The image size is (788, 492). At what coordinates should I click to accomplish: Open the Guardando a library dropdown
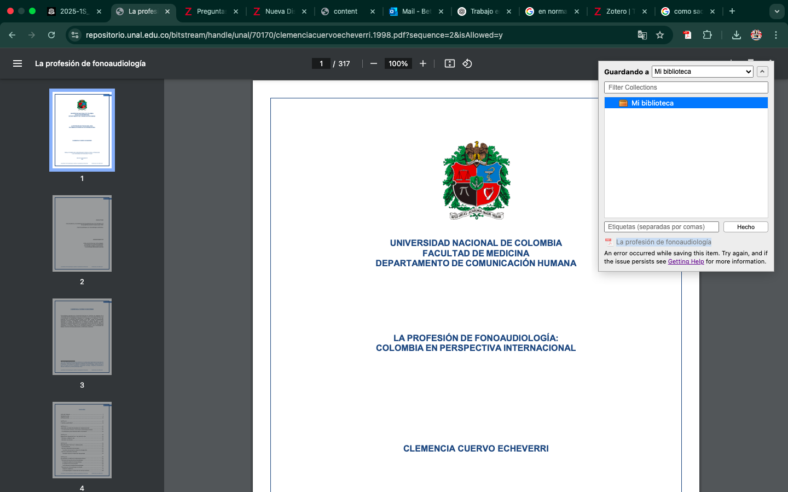click(703, 72)
